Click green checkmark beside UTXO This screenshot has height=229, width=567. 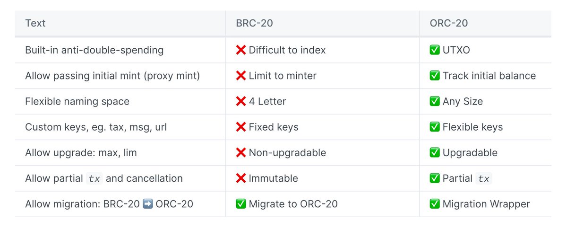click(435, 50)
